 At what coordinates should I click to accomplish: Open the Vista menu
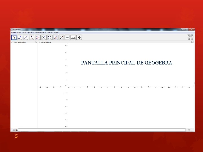click(x=24, y=33)
